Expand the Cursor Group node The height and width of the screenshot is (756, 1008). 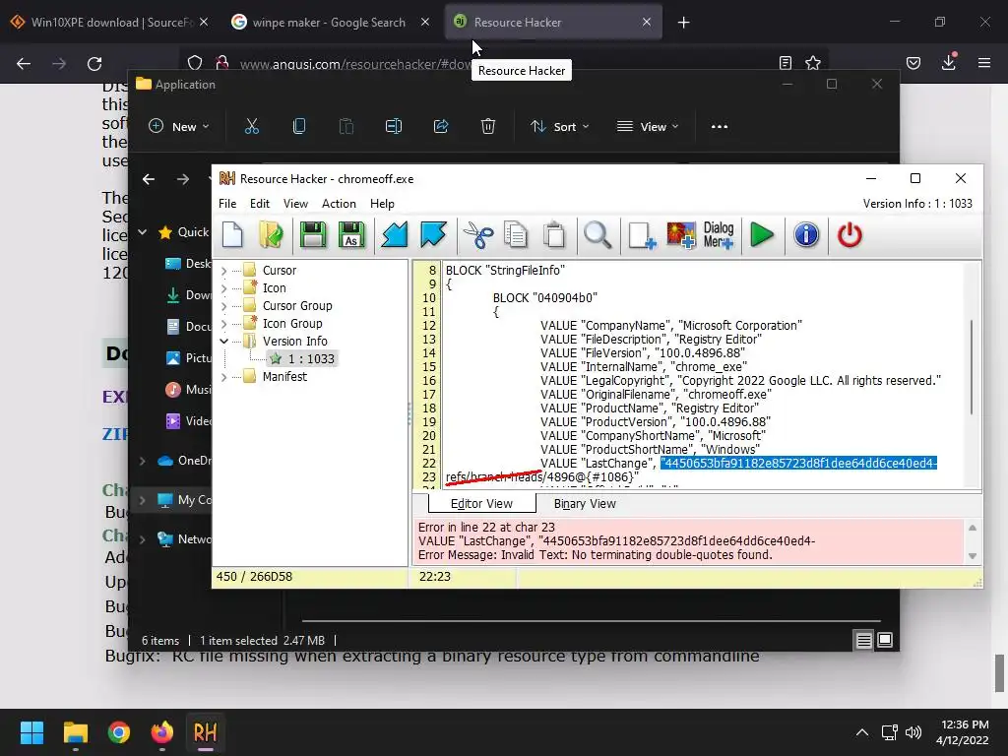click(x=223, y=307)
